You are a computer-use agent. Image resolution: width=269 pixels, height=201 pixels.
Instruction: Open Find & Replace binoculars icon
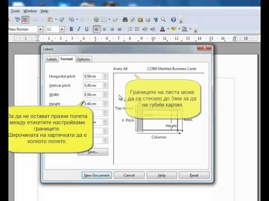[125, 20]
